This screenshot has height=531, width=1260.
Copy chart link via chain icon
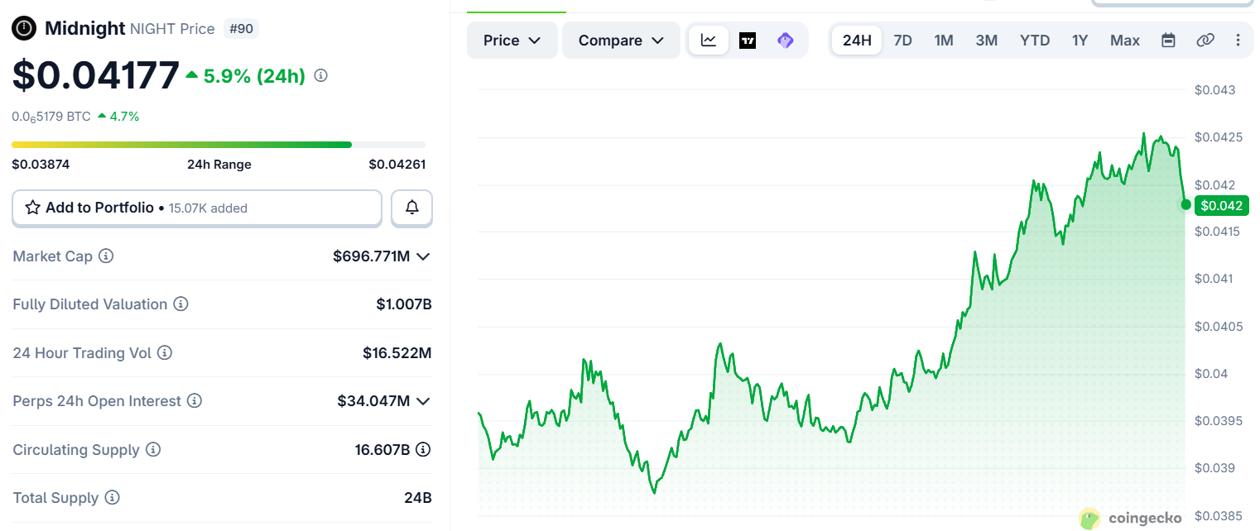point(1205,41)
